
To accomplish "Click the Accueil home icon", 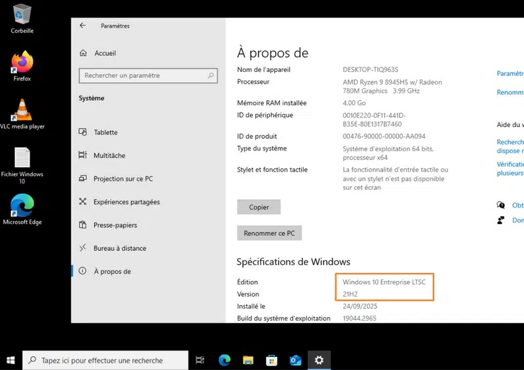I will 83,53.
